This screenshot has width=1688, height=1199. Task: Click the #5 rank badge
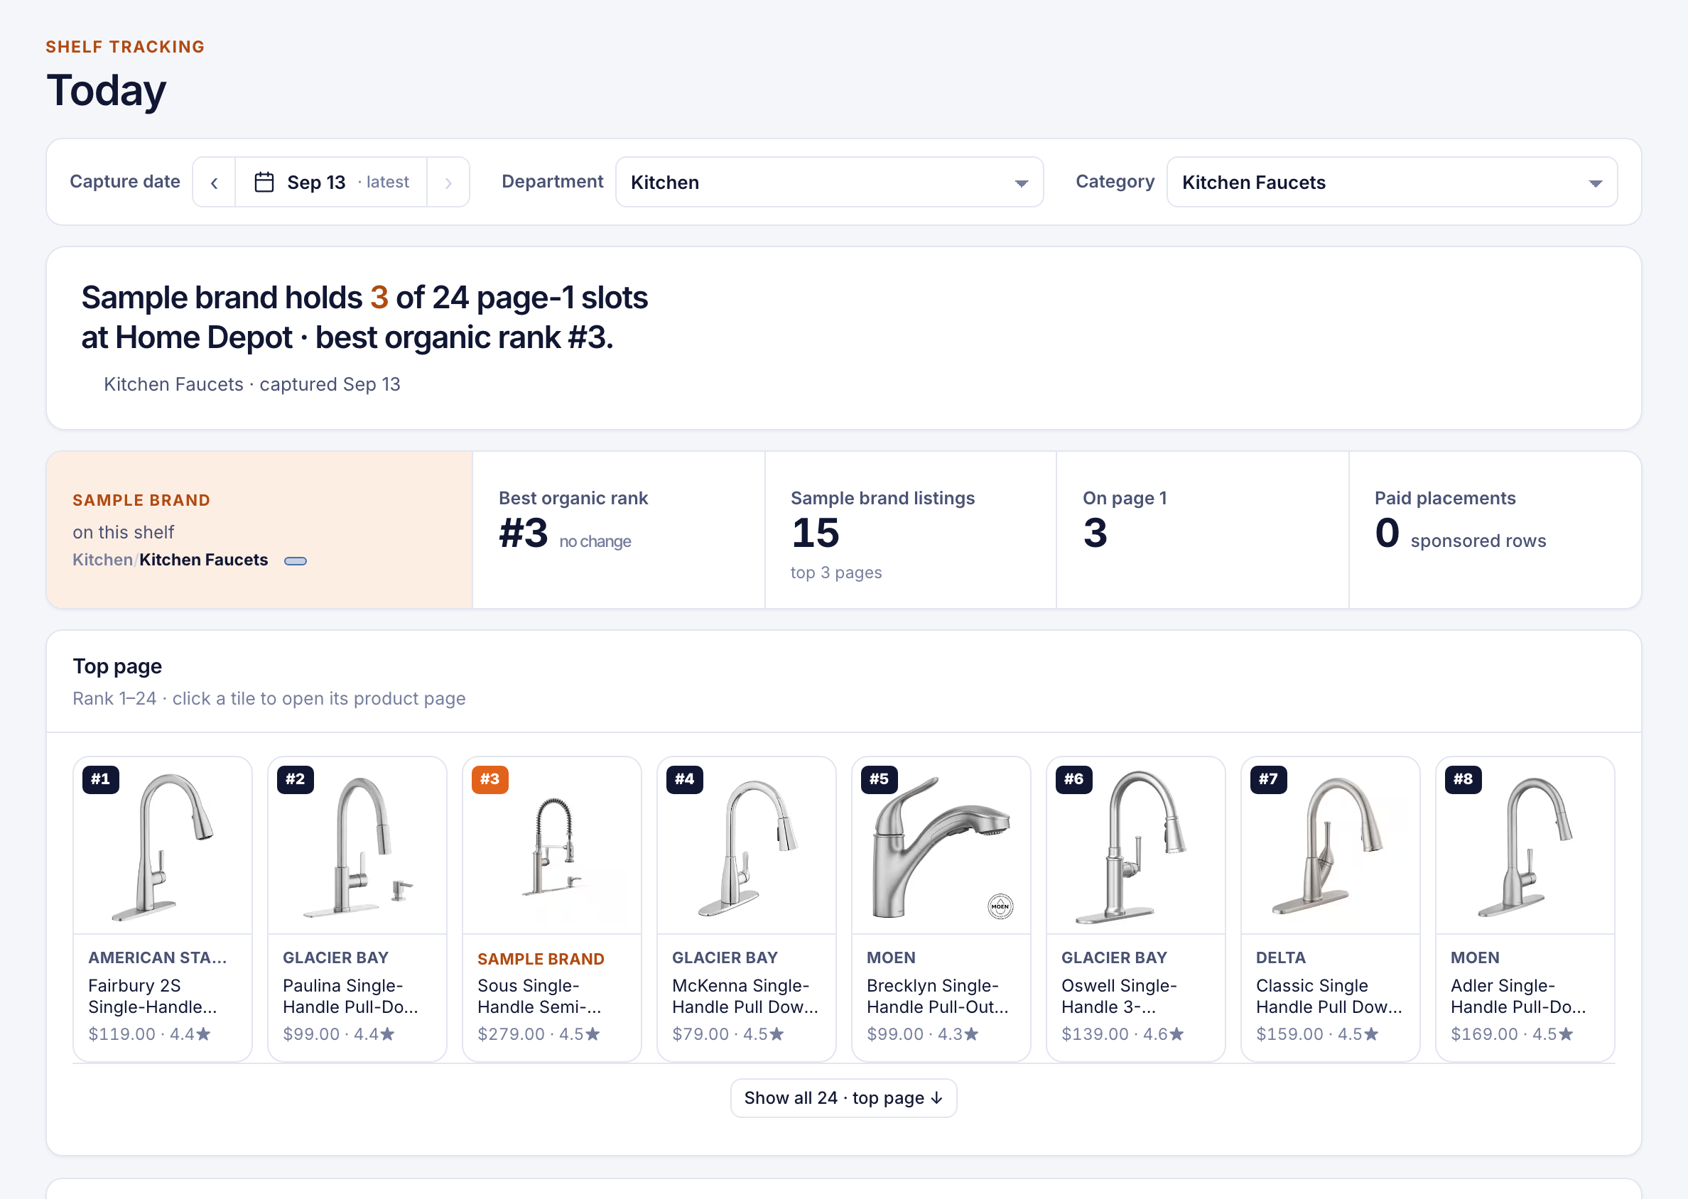pyautogui.click(x=880, y=779)
